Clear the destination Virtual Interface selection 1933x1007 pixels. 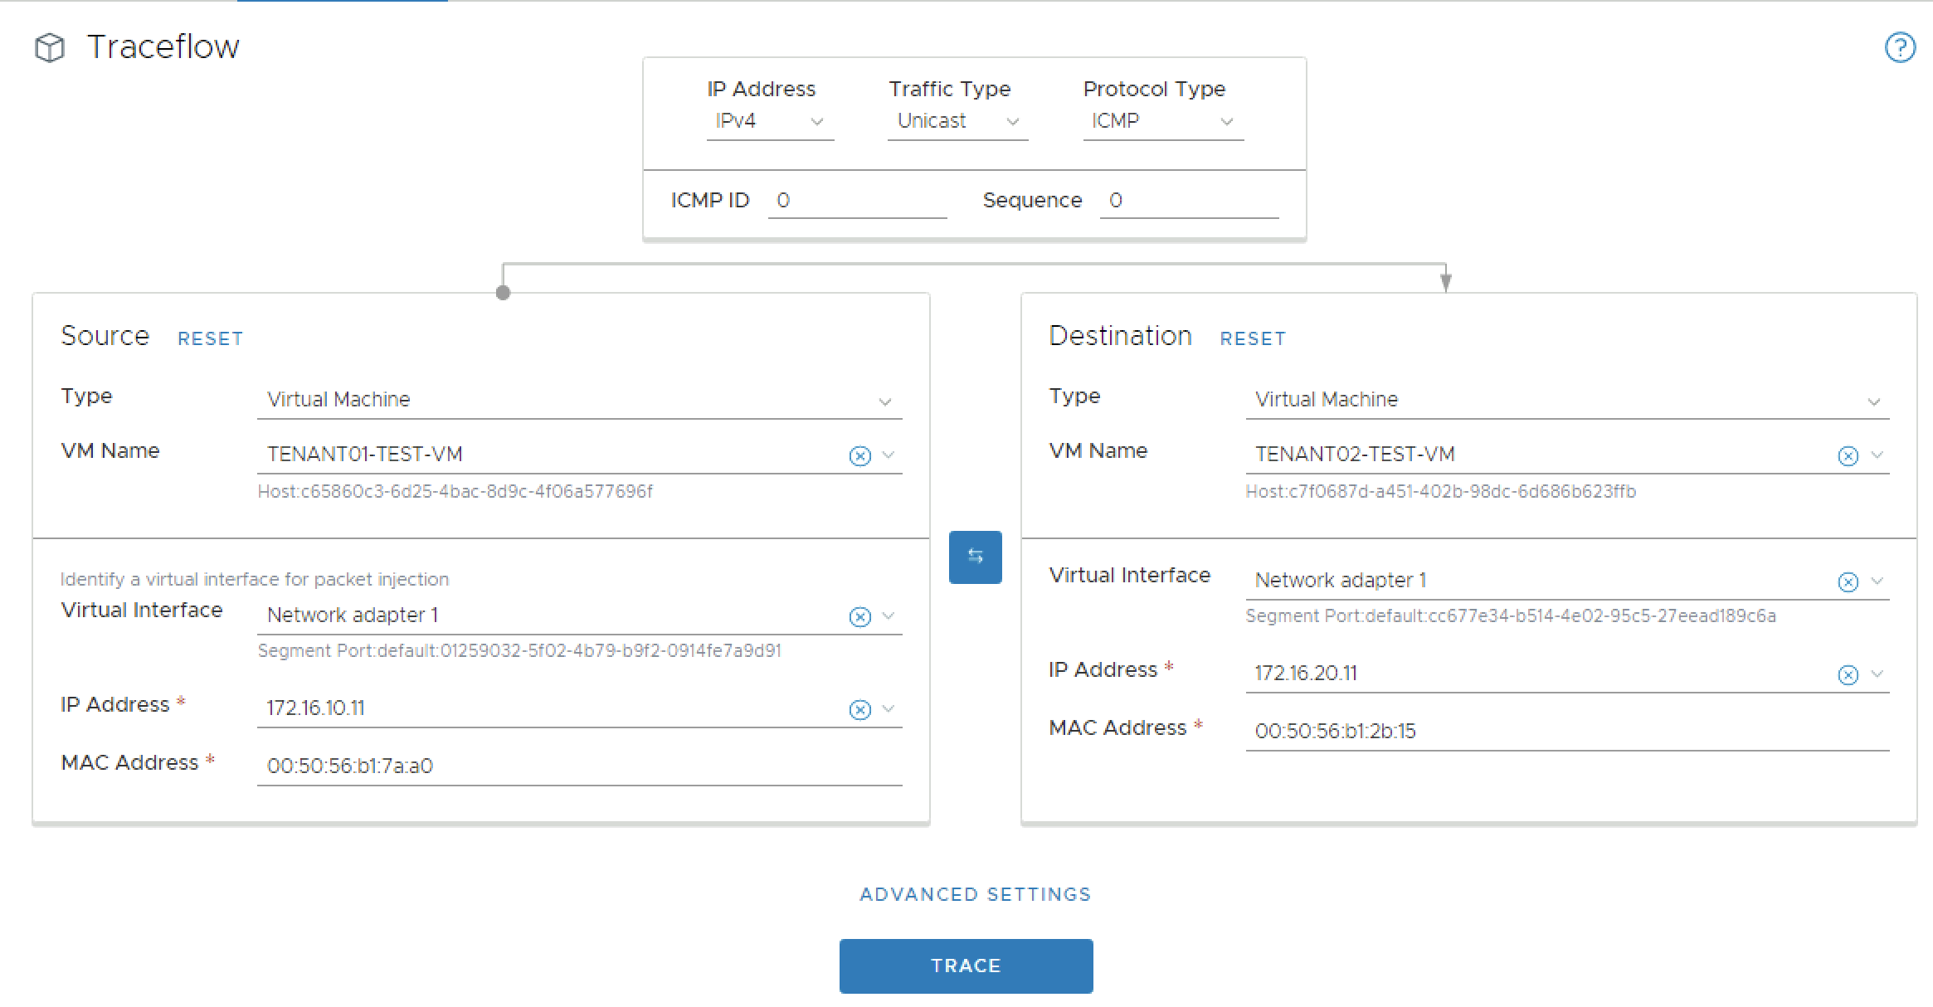pos(1848,581)
